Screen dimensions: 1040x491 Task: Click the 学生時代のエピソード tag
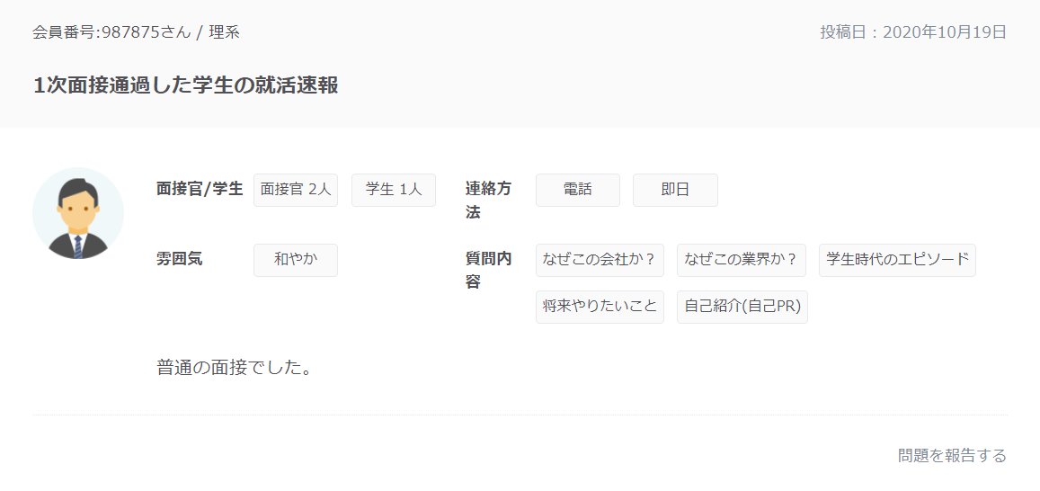click(897, 260)
